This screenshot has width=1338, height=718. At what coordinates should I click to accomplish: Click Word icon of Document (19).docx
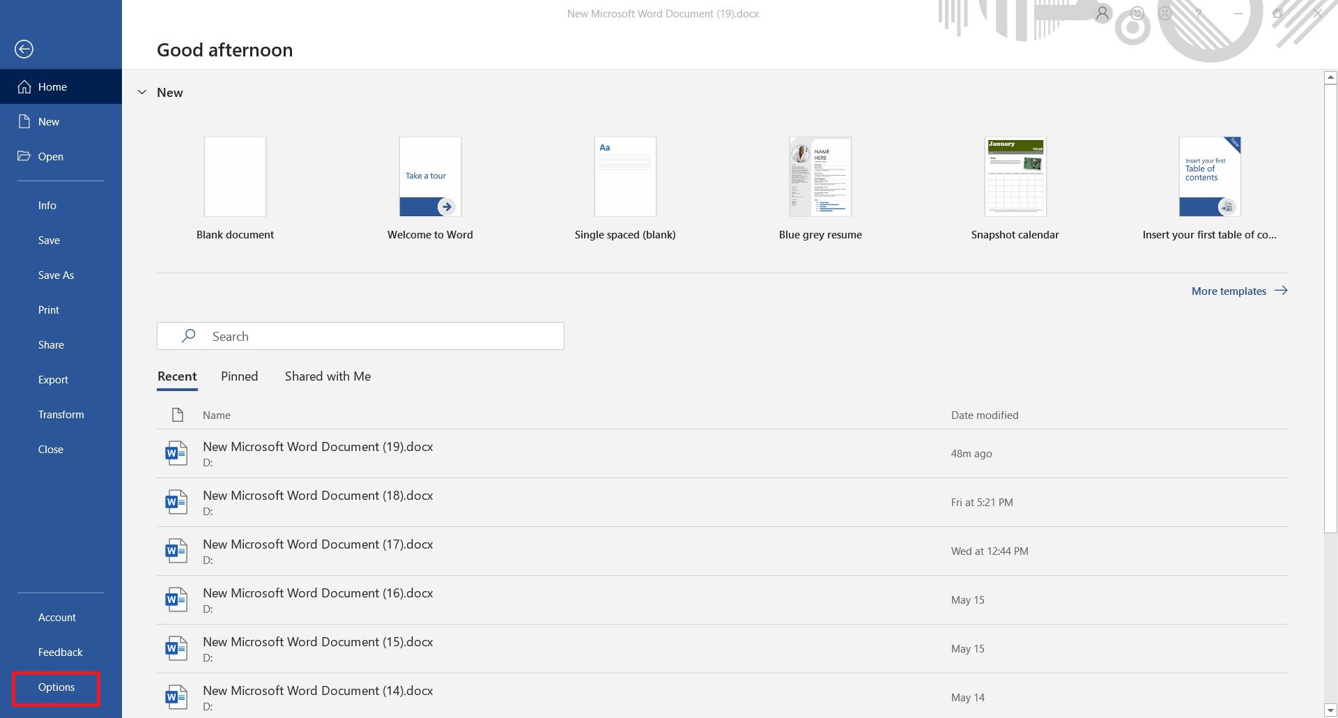[x=176, y=453]
